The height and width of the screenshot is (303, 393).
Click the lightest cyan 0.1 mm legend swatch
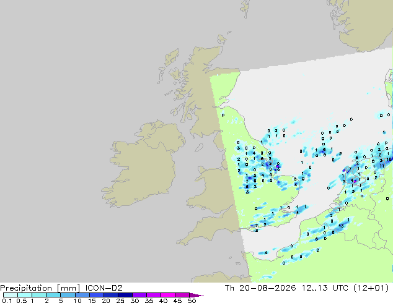pos(11,295)
